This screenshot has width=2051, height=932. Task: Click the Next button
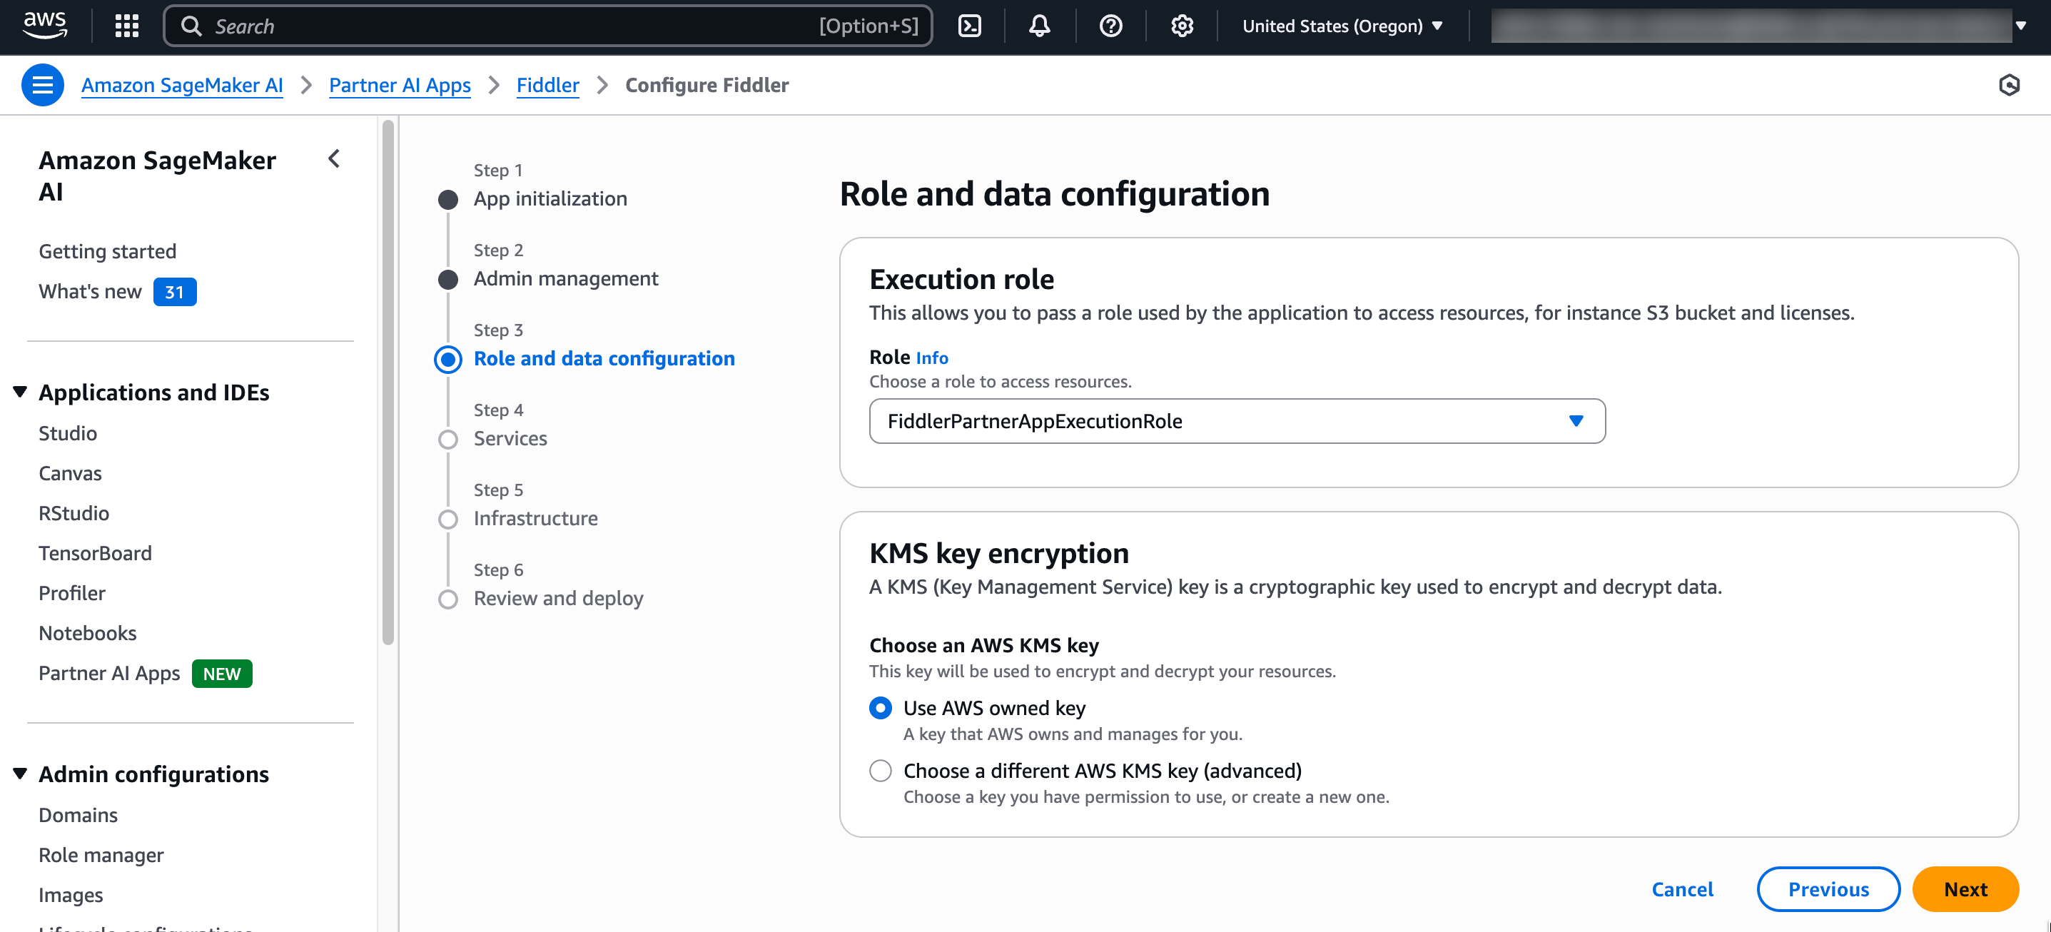tap(1965, 889)
